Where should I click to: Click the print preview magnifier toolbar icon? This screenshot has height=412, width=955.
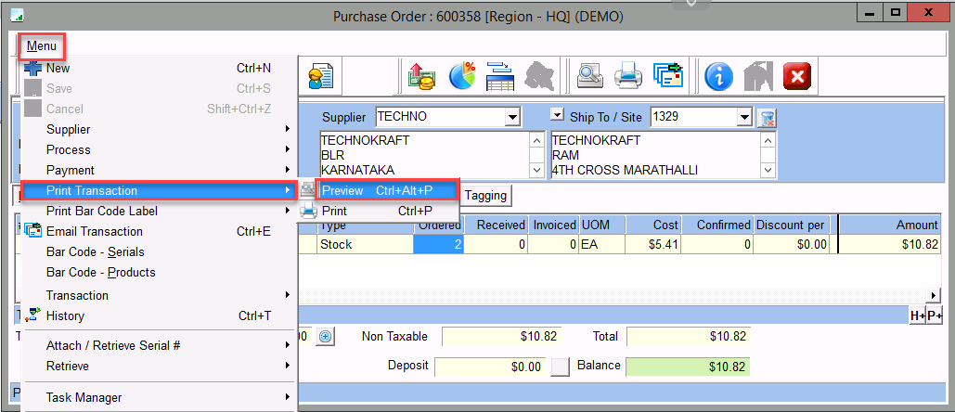[588, 76]
